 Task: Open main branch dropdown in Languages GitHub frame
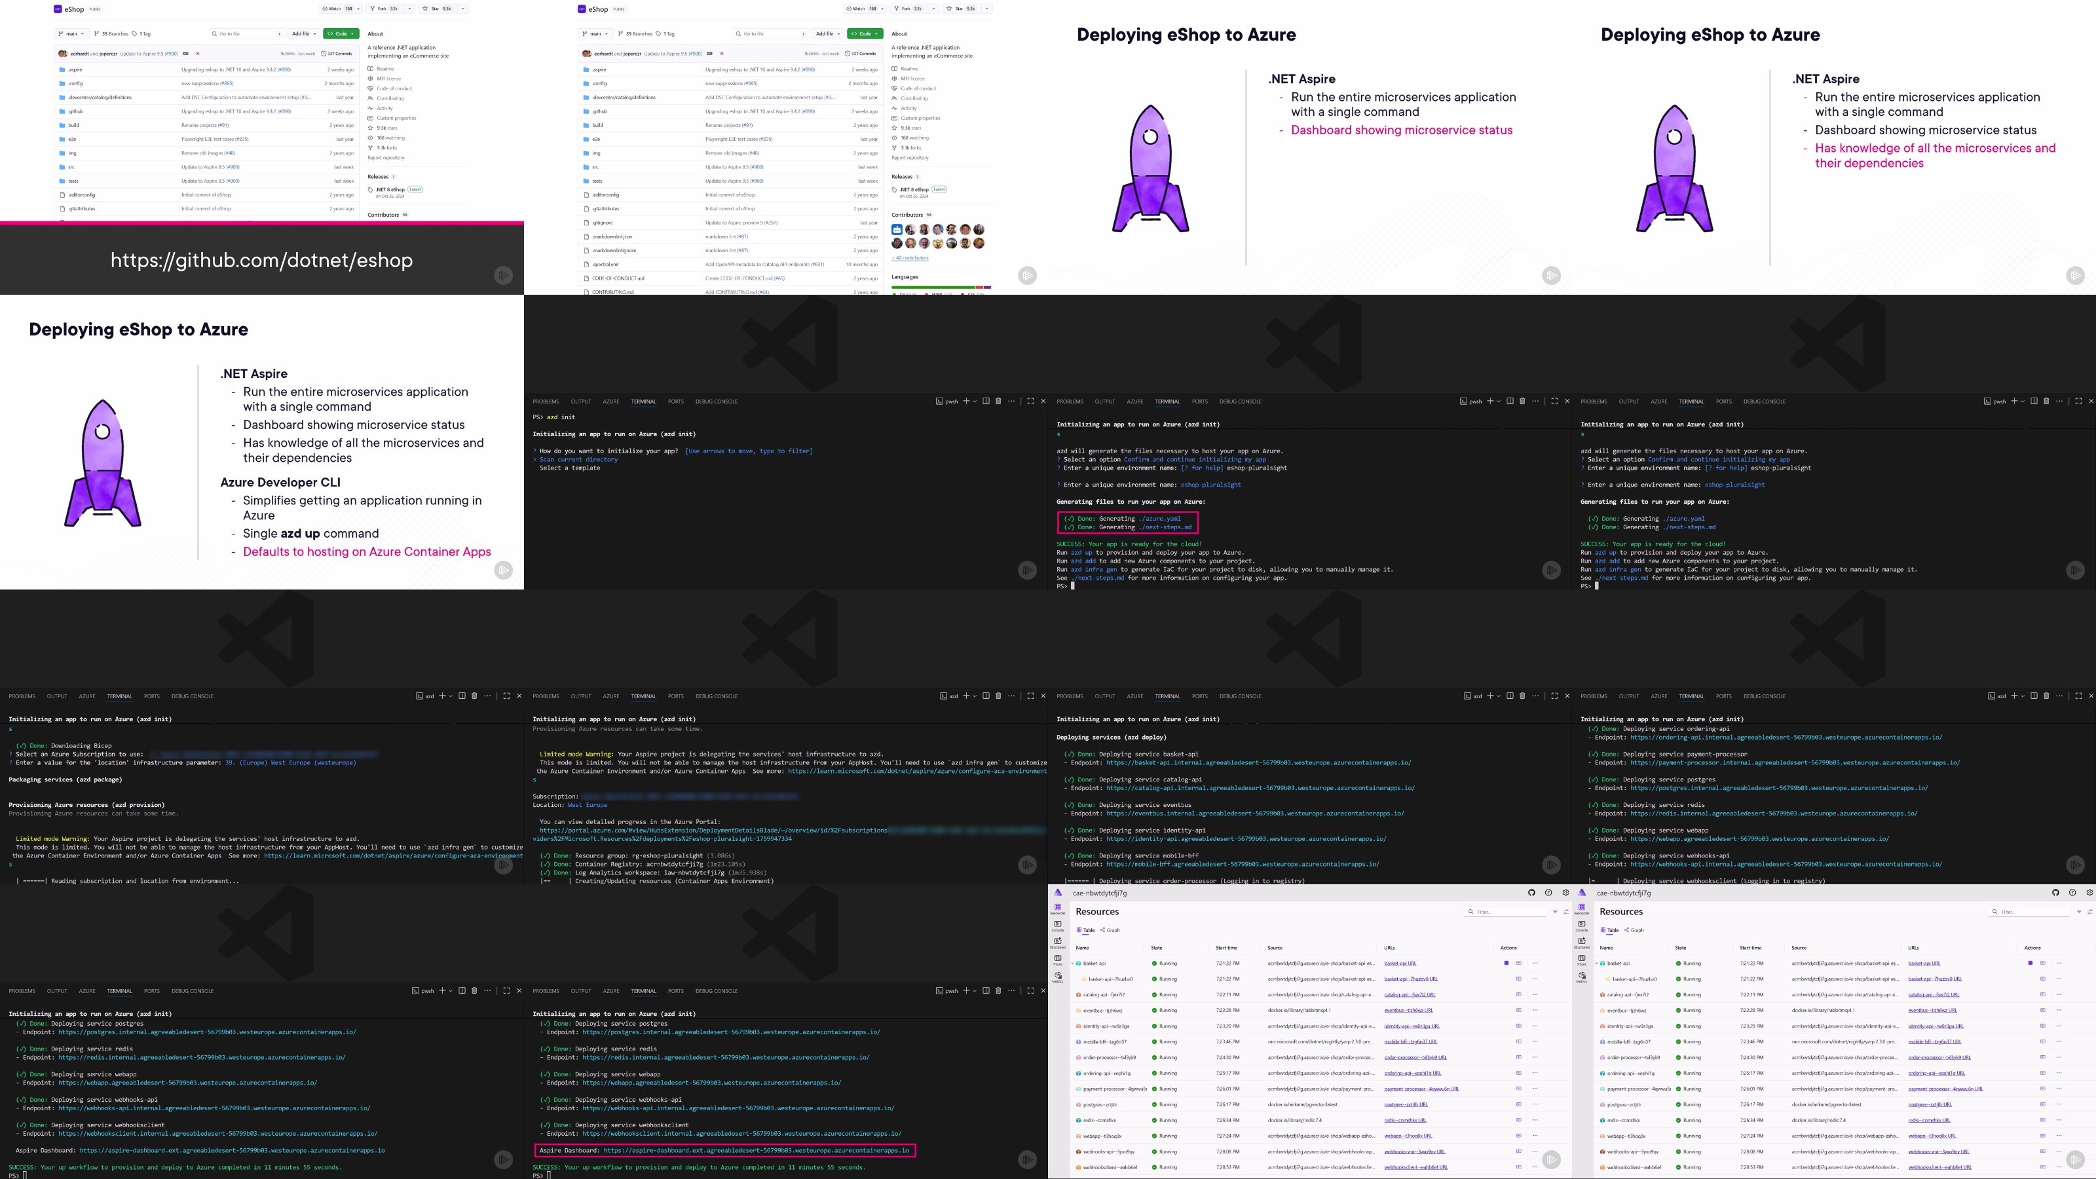point(597,34)
